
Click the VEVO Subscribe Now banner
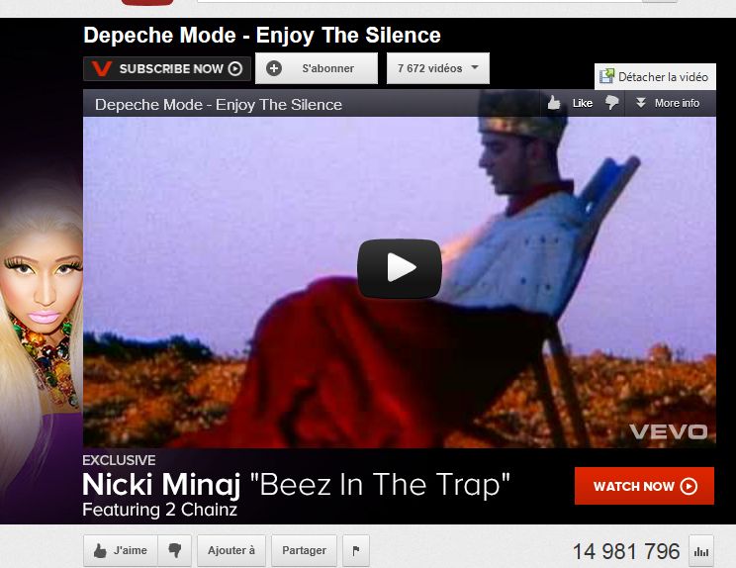(x=167, y=69)
